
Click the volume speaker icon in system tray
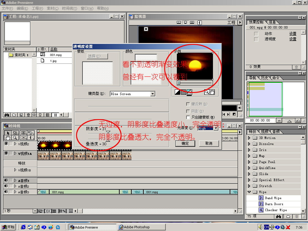click(260, 227)
